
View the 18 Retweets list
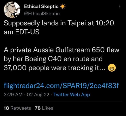tap(17, 108)
